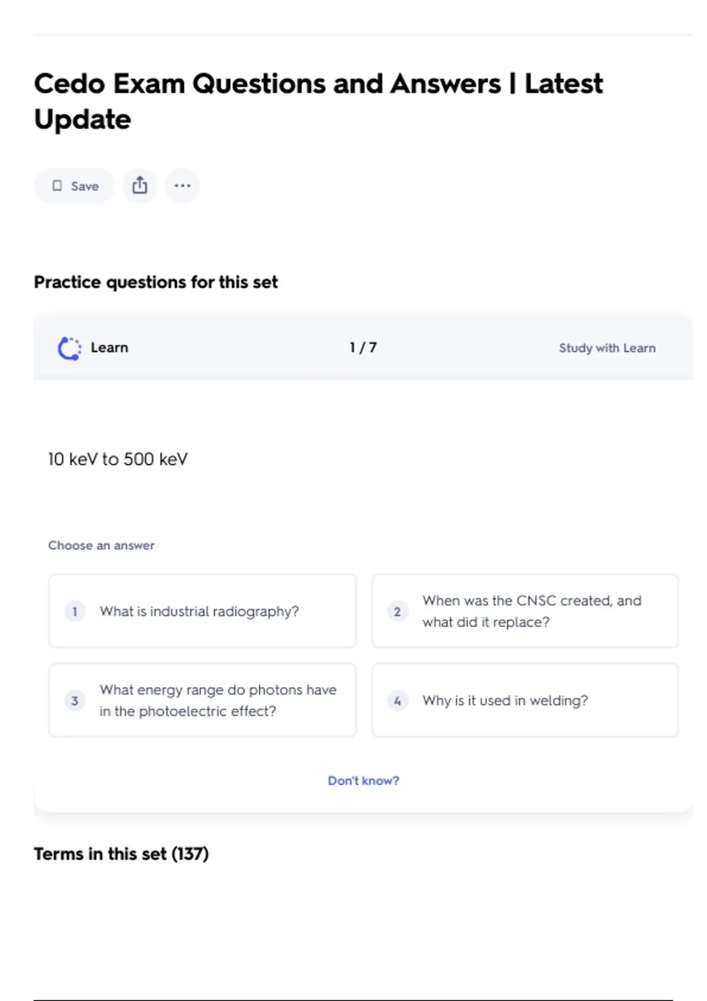The width and height of the screenshot is (707, 1001).
Task: Click the number 3 answer badge
Action: click(75, 701)
